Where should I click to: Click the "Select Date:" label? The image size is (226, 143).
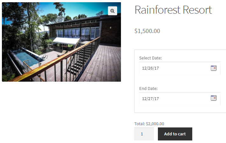point(151,58)
